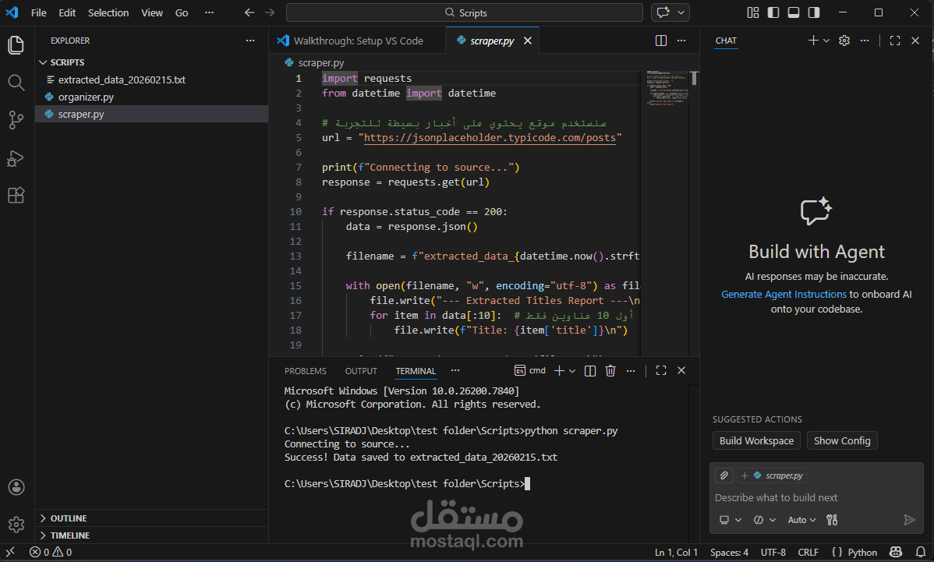Open the Explorer view in activity bar

pos(16,45)
